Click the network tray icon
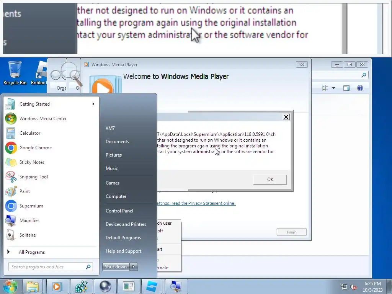 (x=344, y=287)
